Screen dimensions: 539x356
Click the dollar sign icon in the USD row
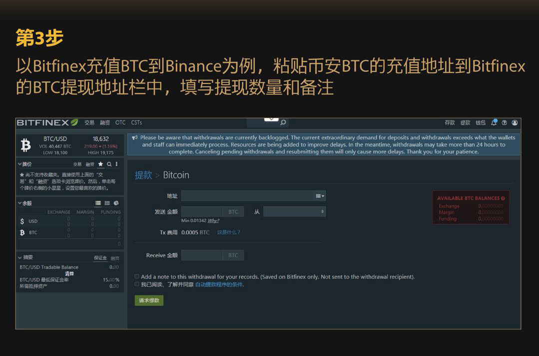coord(22,221)
